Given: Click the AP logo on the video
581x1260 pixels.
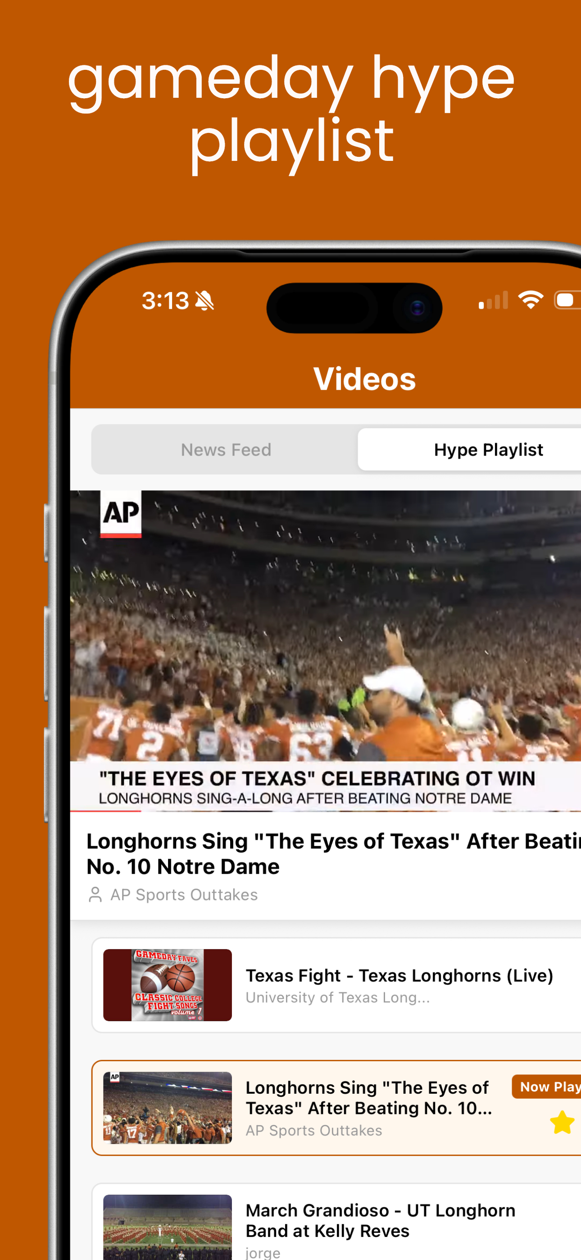Looking at the screenshot, I should click(121, 514).
